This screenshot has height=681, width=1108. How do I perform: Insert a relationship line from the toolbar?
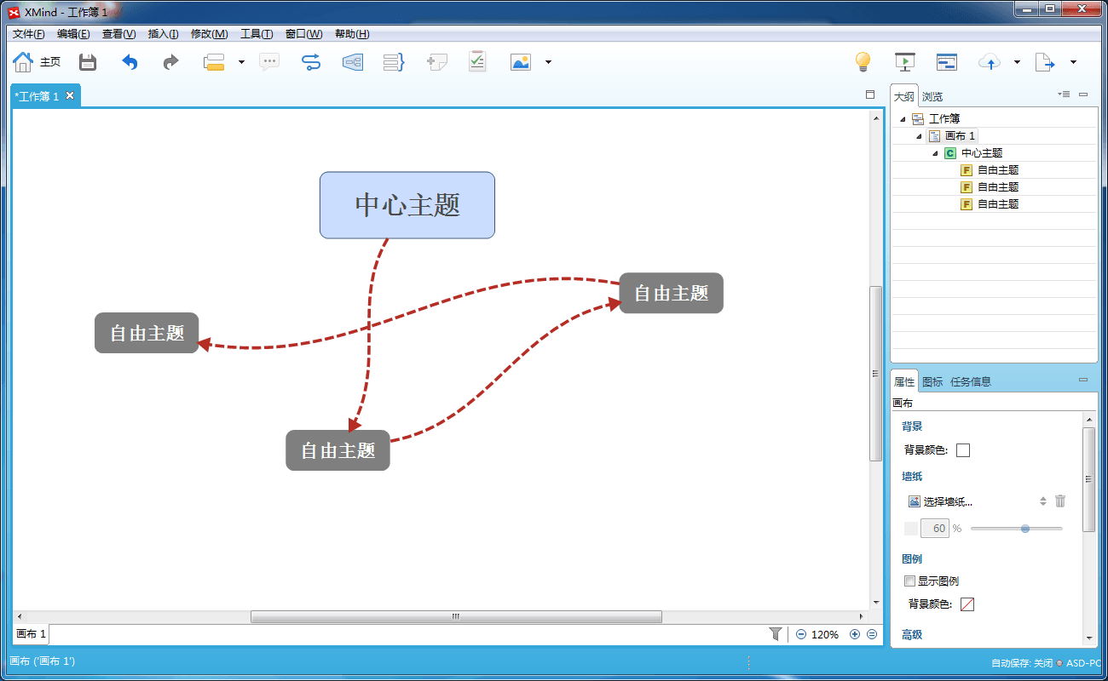point(311,62)
